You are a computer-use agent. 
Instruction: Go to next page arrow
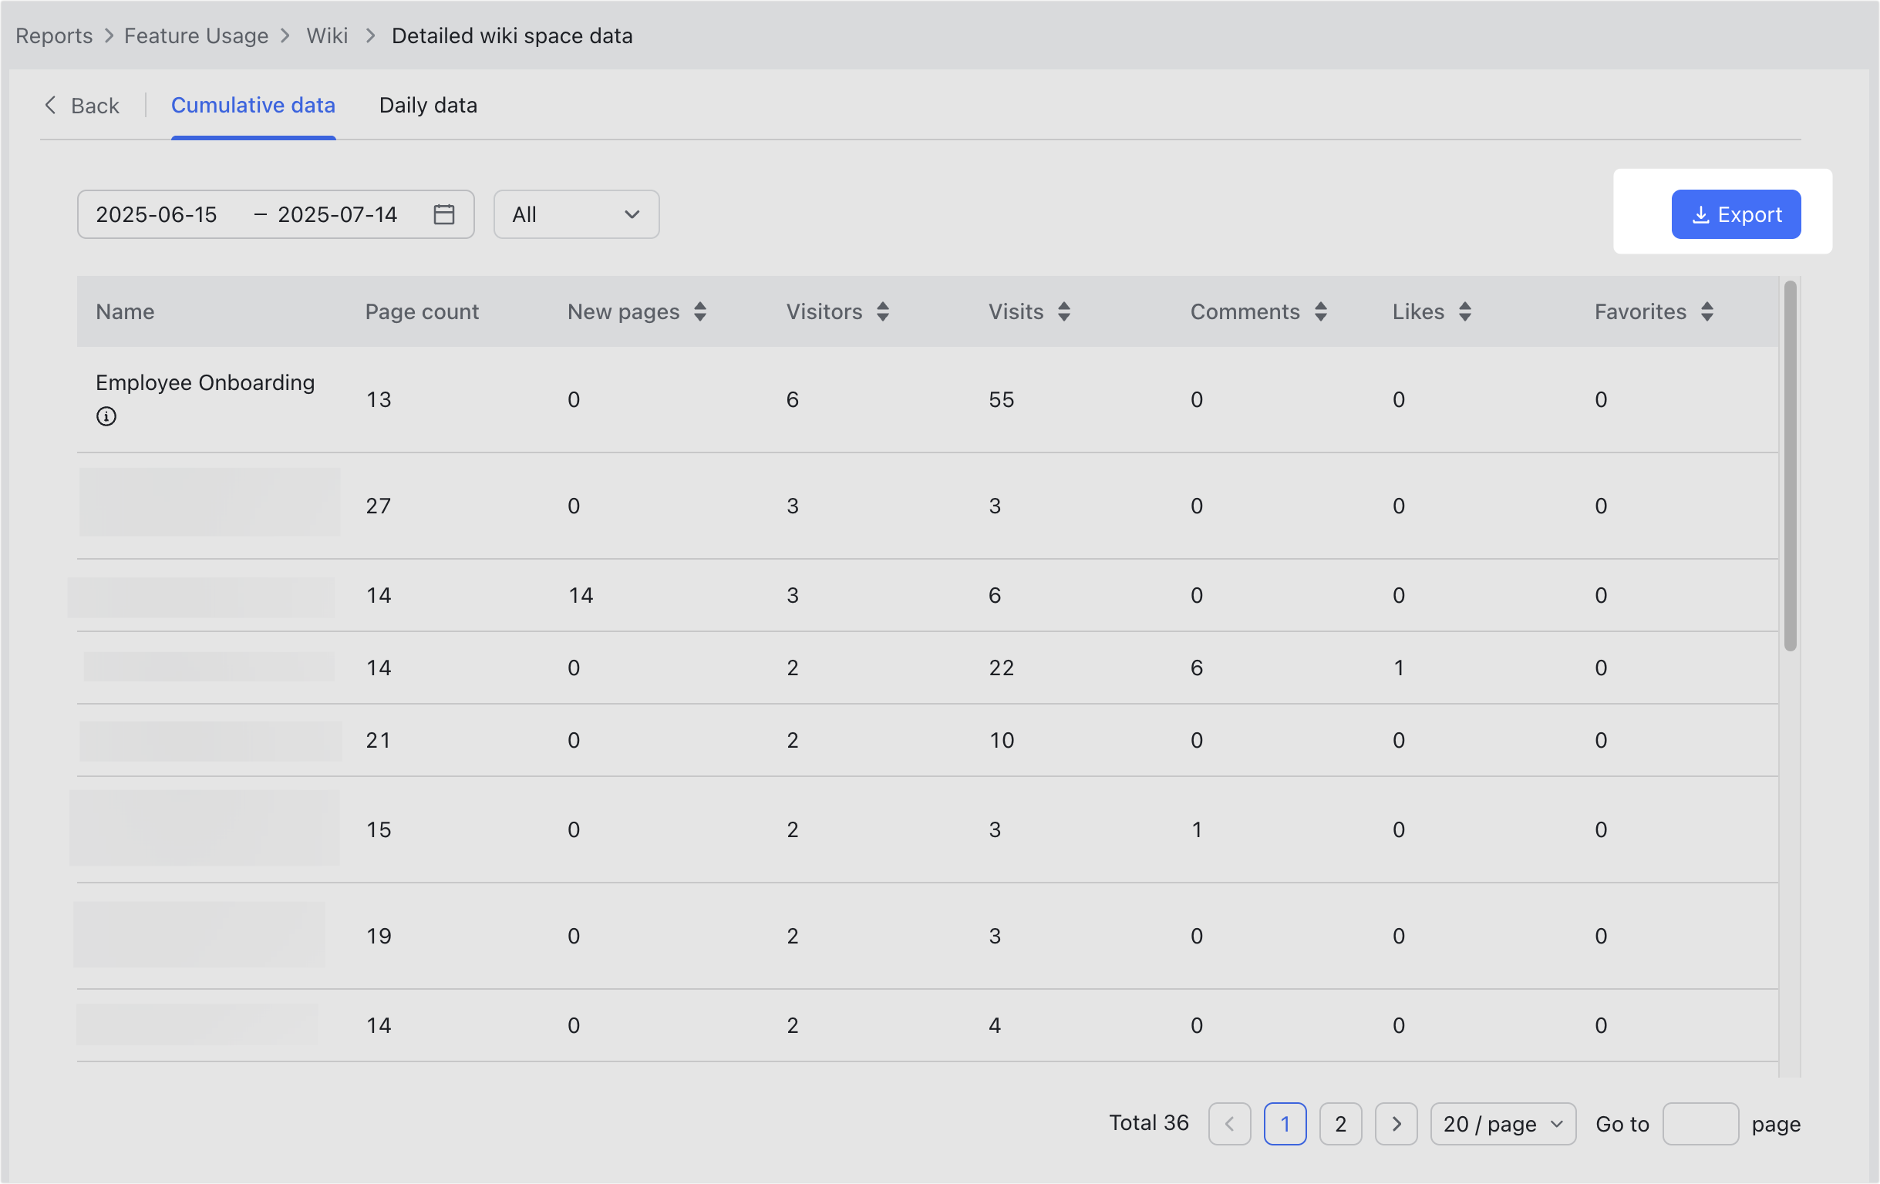pos(1395,1123)
